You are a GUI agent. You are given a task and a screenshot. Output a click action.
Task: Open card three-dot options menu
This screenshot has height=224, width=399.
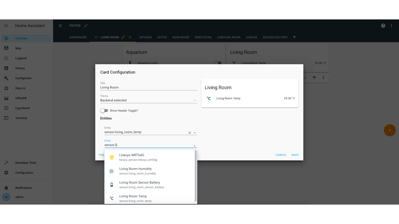323,77
